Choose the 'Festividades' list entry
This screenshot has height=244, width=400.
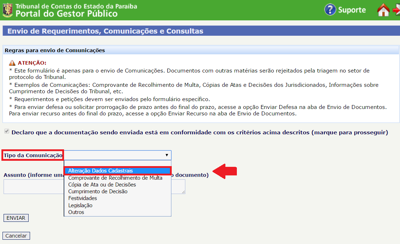[x=83, y=198]
